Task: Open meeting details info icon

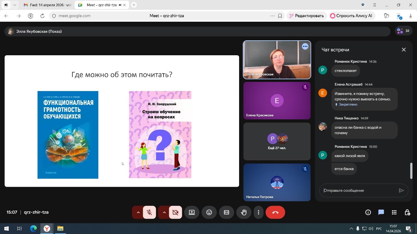Action: (x=368, y=212)
